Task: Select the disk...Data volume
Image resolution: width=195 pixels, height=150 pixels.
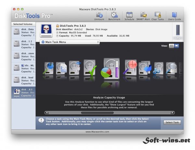Action: coord(23,32)
